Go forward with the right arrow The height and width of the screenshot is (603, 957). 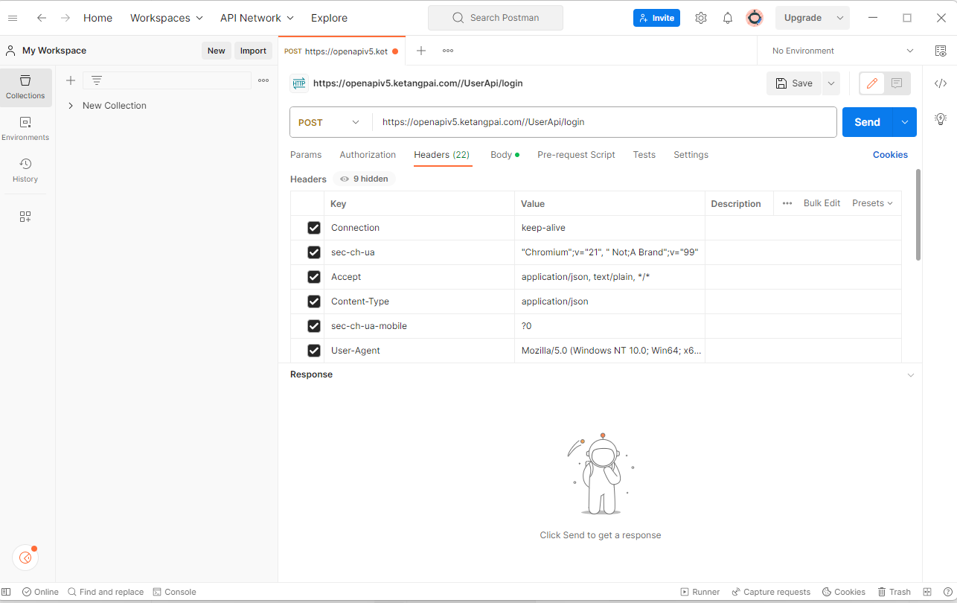(65, 18)
